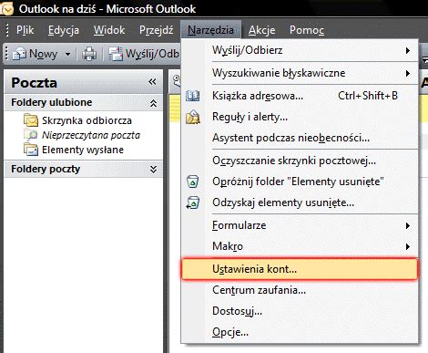This screenshot has height=353, width=428.
Task: Expand the Foldery poczty section
Action: coord(154,169)
